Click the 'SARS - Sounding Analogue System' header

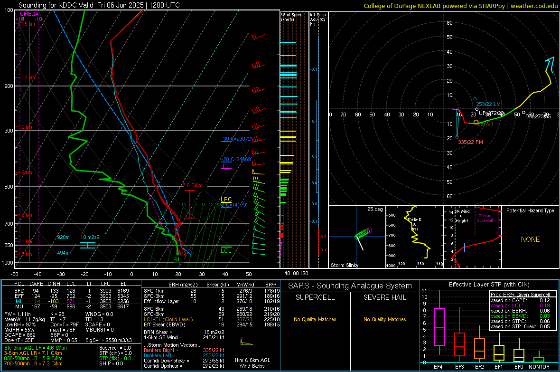[x=350, y=286]
